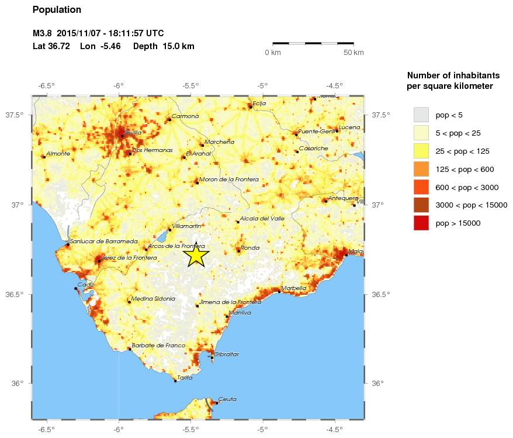Click the Sevilla city square marker
The width and height of the screenshot is (513, 438).
point(122,136)
